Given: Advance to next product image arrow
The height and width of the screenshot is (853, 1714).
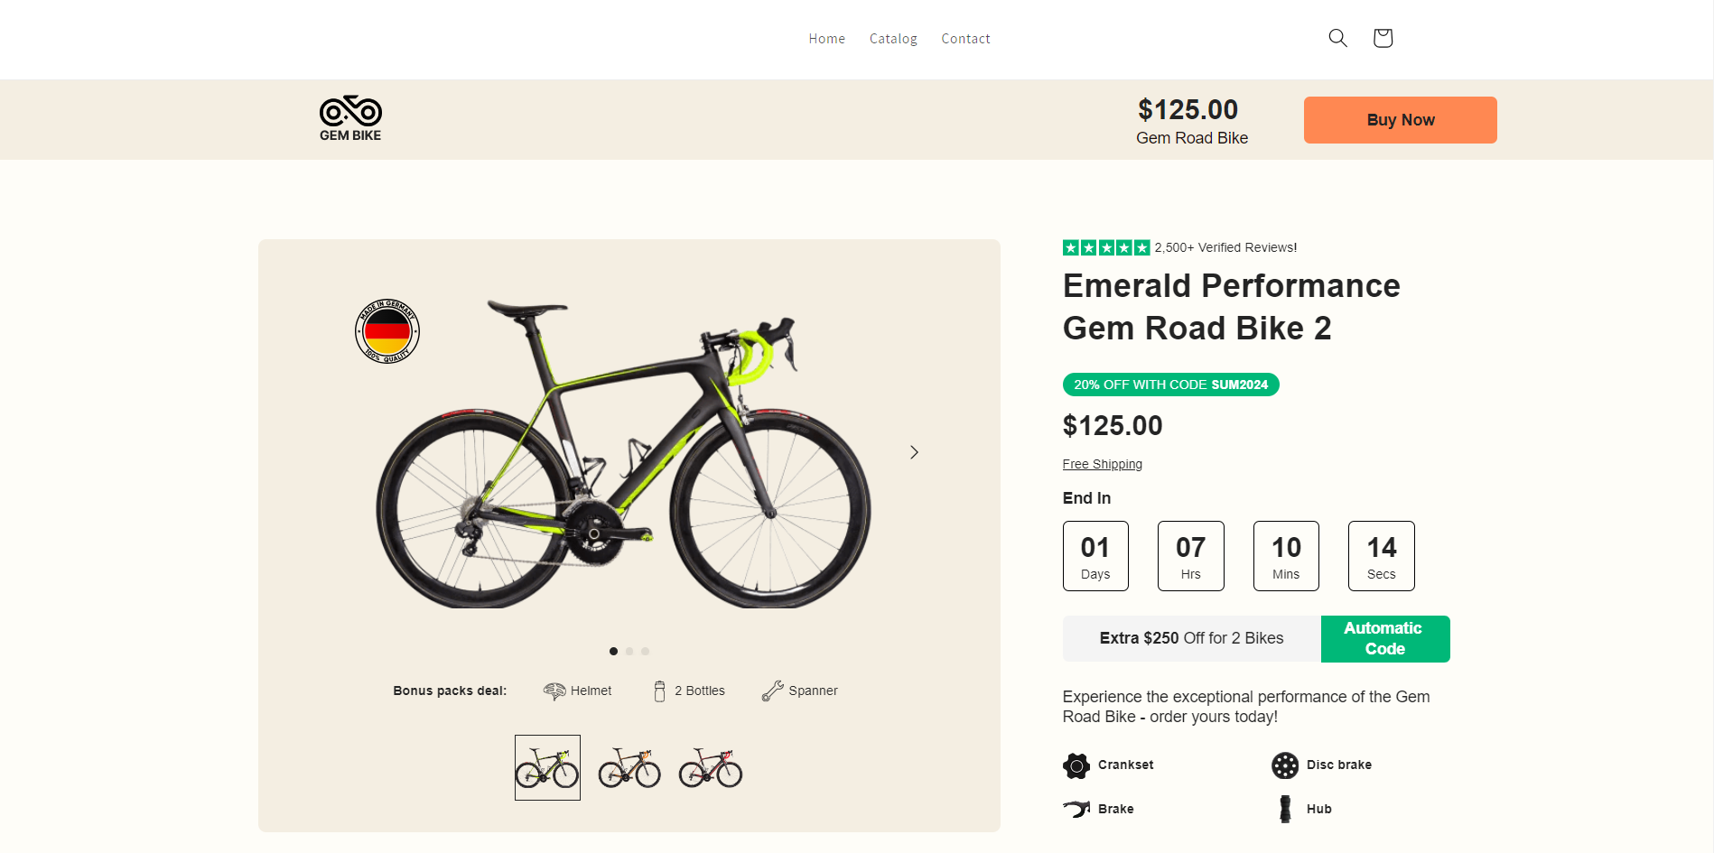Looking at the screenshot, I should point(914,452).
